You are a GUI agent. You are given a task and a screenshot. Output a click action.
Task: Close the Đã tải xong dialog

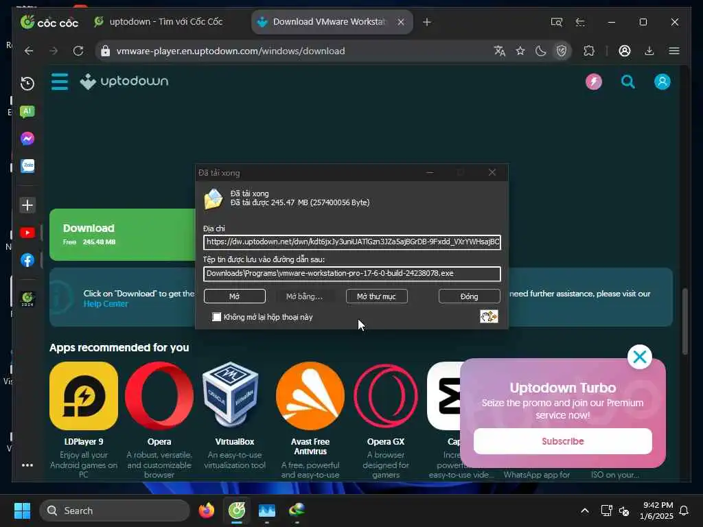492,172
